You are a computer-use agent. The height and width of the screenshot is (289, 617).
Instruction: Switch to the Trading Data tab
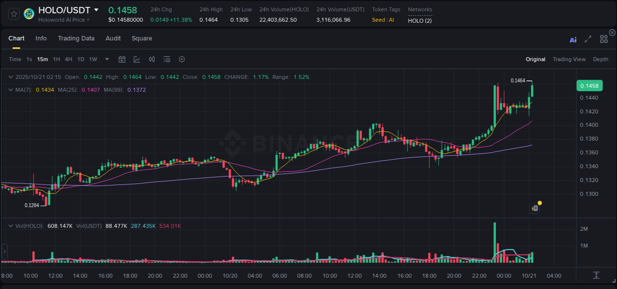click(76, 38)
